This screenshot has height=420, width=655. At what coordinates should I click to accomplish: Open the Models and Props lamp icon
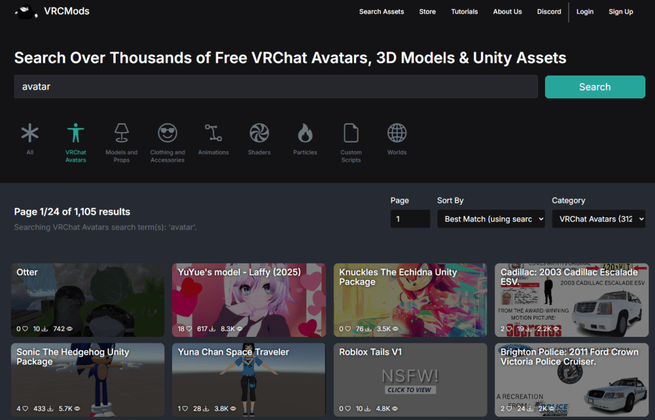point(122,134)
